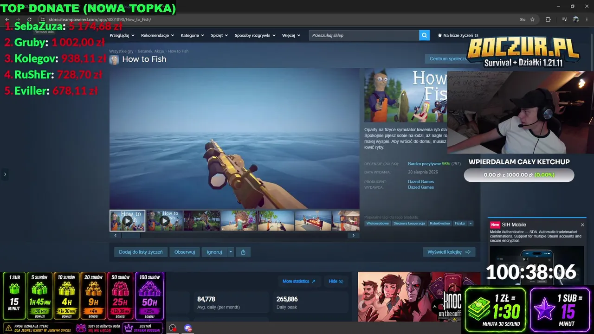Select the Fizyka tag
Screen dimensions: 594x334
(x=460, y=223)
